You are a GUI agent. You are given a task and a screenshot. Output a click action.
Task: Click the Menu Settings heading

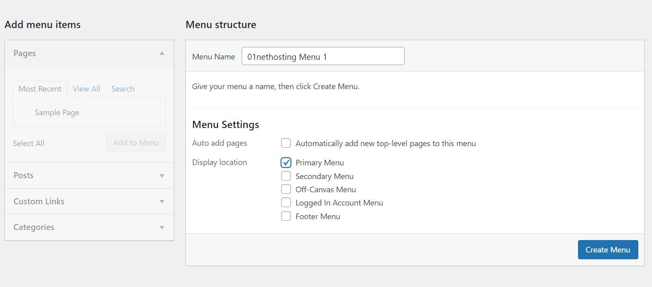pyautogui.click(x=226, y=125)
